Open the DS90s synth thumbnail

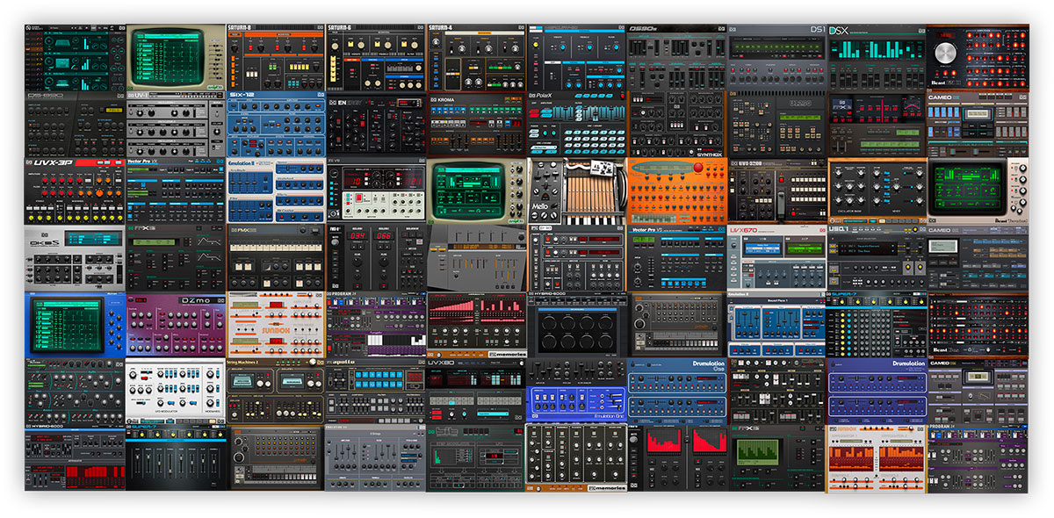[x=676, y=56]
